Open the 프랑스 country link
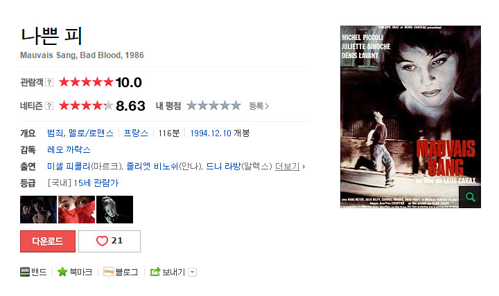Viewport: 499px width, 296px height. click(136, 133)
